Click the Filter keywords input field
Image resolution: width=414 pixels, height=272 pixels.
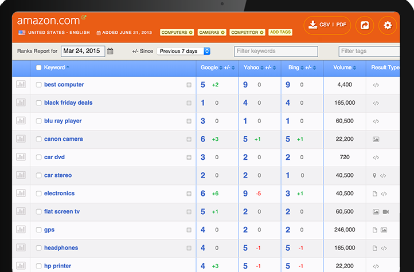(276, 52)
